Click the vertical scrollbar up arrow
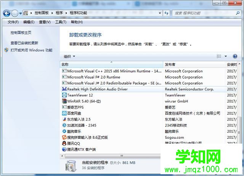The image size is (244, 176). pos(239,64)
